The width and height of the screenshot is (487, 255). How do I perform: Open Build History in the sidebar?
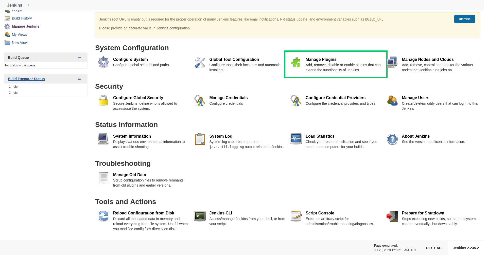[x=22, y=18]
